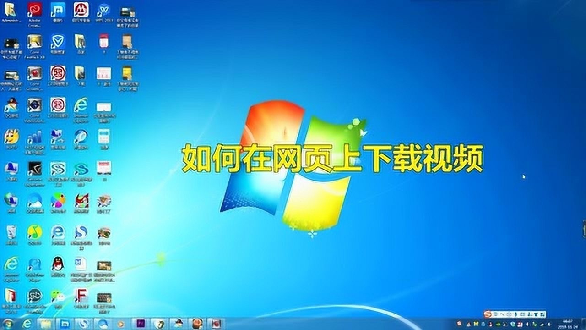Open Maxthon browser from the taskbar
The image size is (586, 330).
click(65, 324)
